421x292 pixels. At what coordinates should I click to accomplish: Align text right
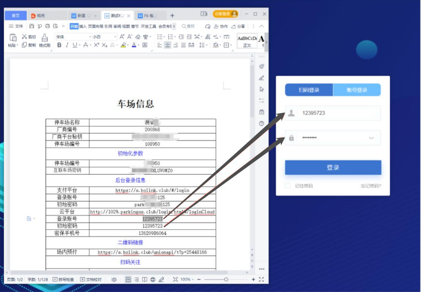click(x=175, y=45)
